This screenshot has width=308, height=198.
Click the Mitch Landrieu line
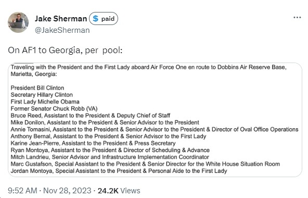pyautogui.click(x=110, y=157)
